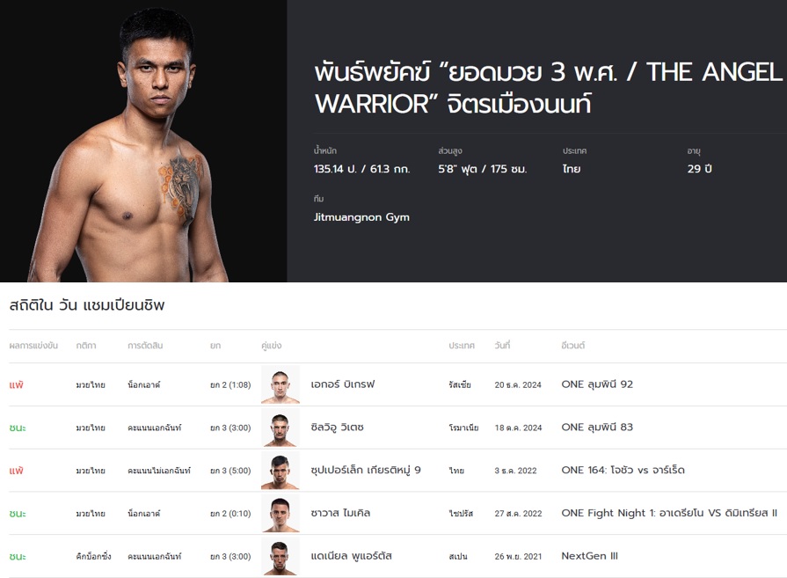
Task: Open the ONE Fight Night 1 event link
Action: click(x=669, y=513)
